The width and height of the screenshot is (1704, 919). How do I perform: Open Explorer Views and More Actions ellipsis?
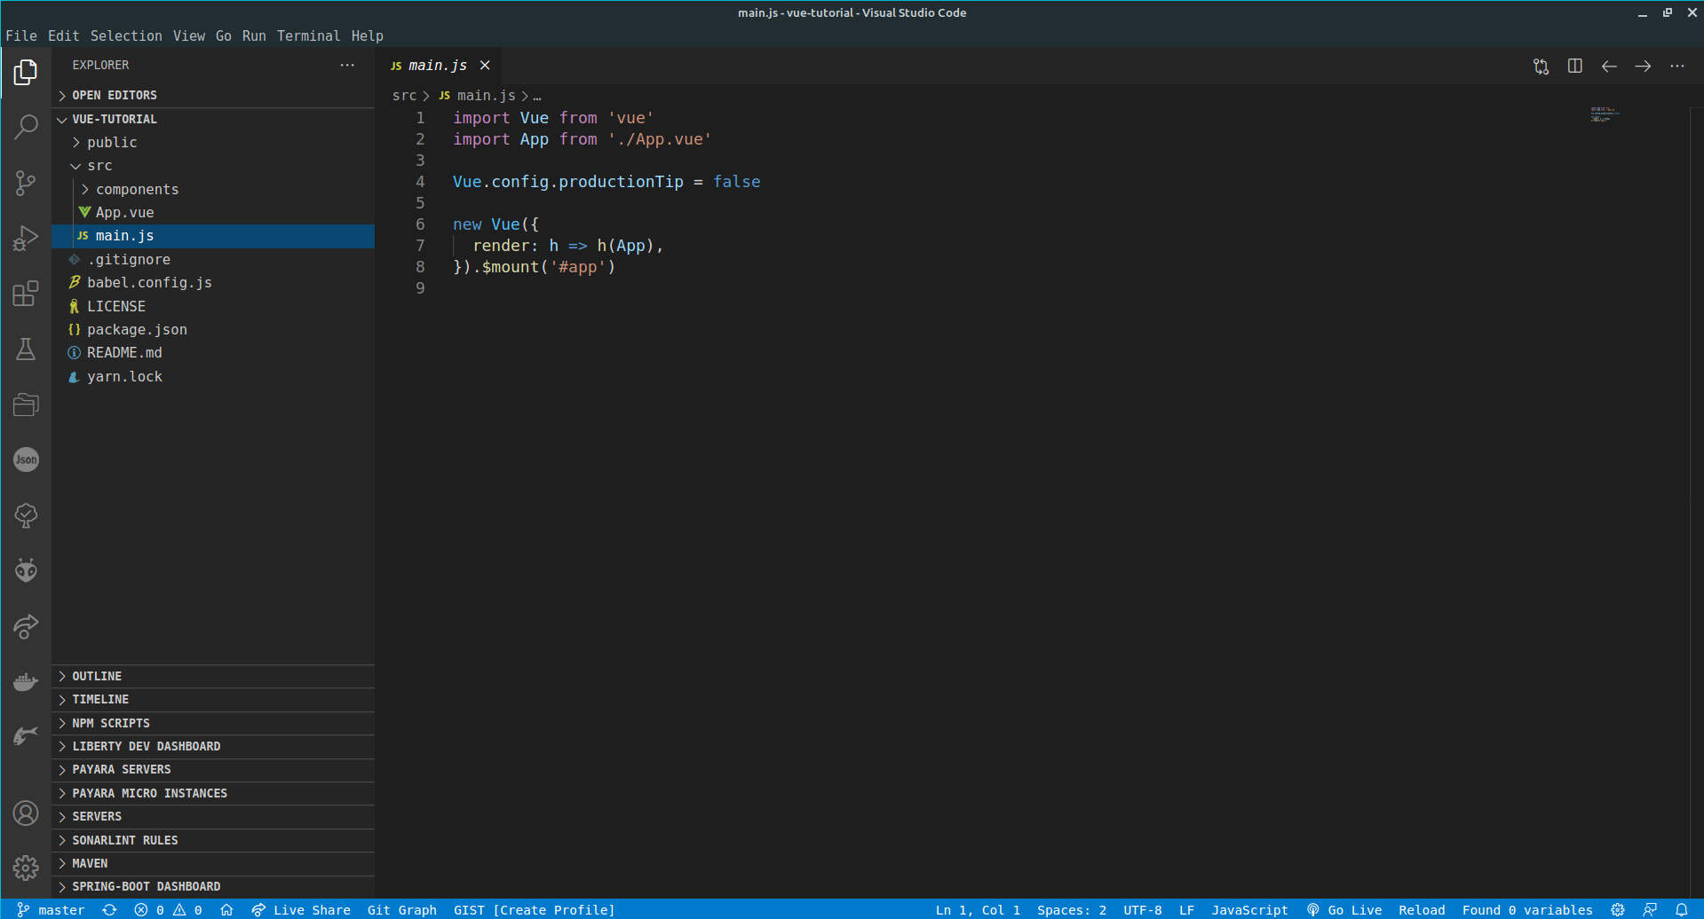click(x=347, y=65)
